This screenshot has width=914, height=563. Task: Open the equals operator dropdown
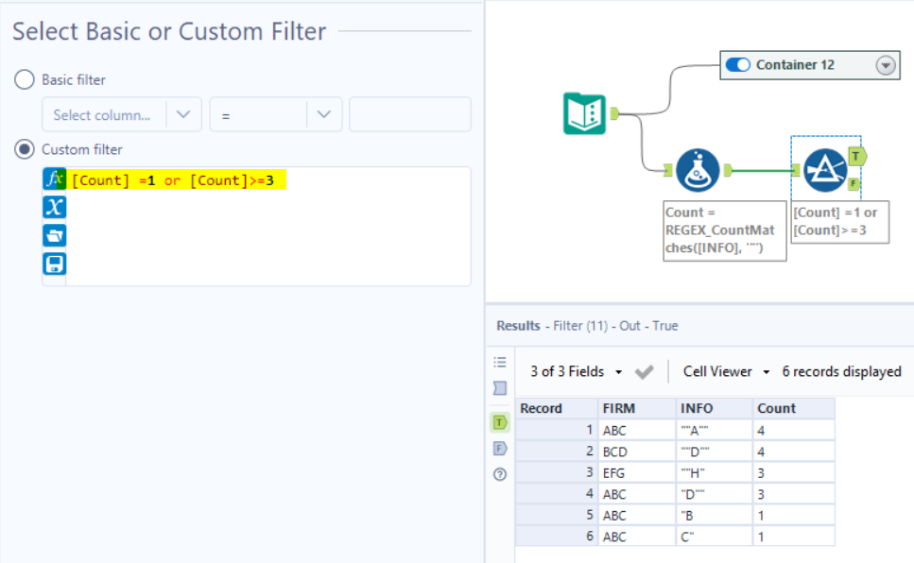pos(276,115)
